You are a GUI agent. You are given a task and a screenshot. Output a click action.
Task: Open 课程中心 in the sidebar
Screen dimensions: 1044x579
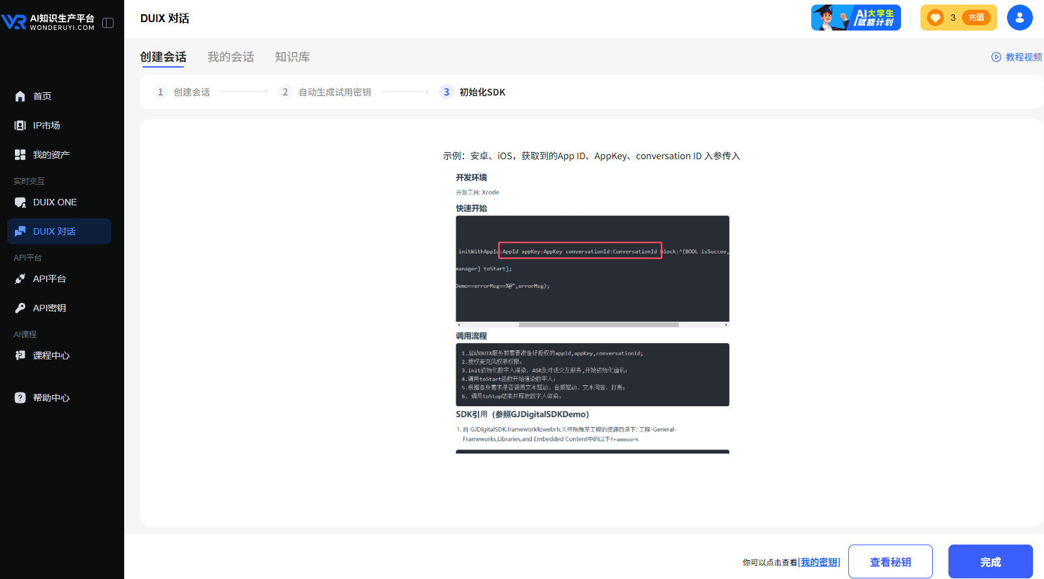click(51, 355)
